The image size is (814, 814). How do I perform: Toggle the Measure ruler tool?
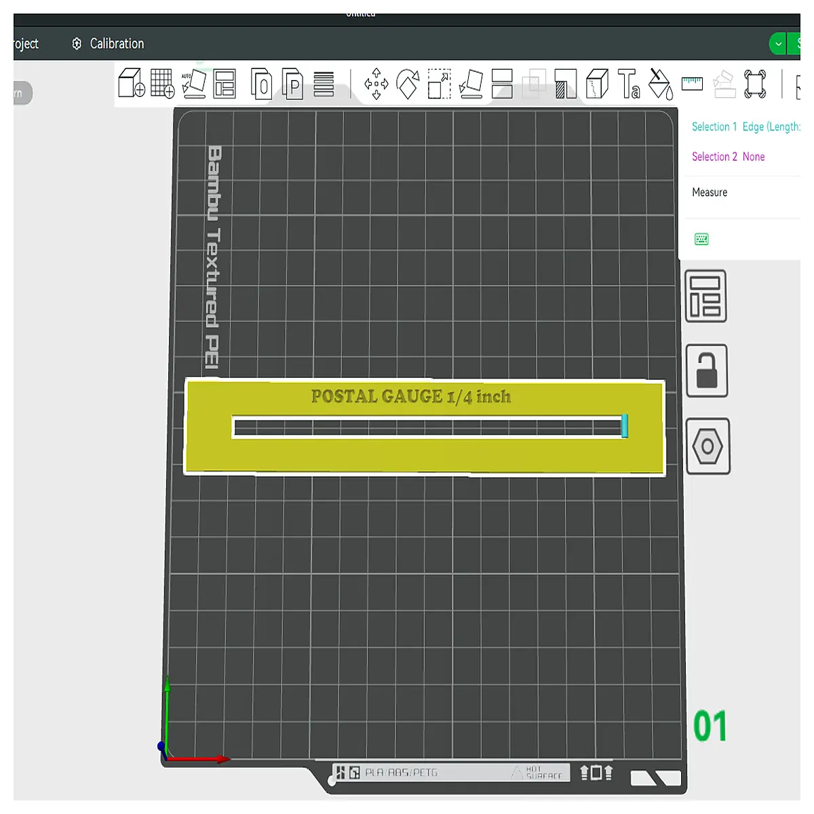pos(692,83)
